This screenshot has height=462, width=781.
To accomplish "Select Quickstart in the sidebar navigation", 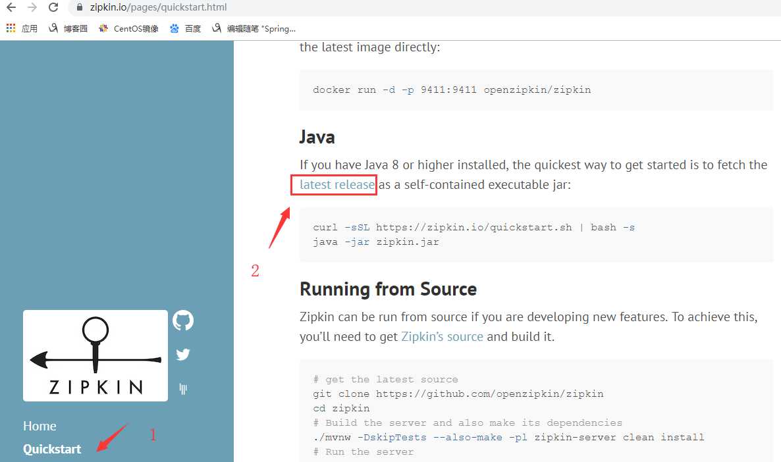I will [52, 449].
